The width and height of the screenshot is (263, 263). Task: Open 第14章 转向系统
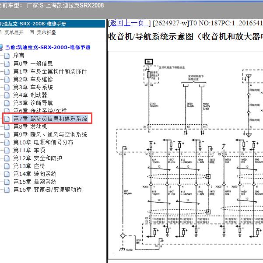point(35,174)
